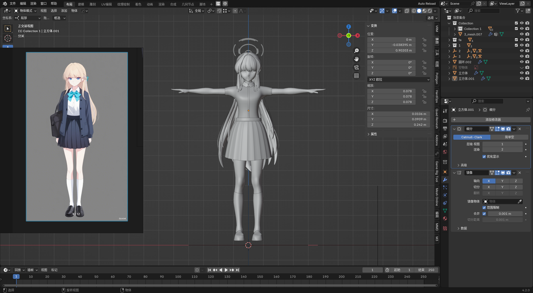
Task: Select the 简单型 subdivision type
Action: (509, 137)
